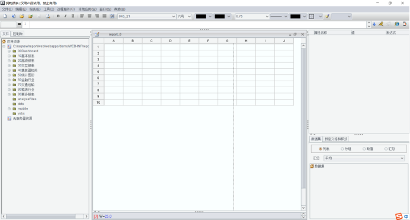410x220 pixels.
Task: Click the file tree horizontal scrollbar
Action: pyautogui.click(x=45, y=216)
